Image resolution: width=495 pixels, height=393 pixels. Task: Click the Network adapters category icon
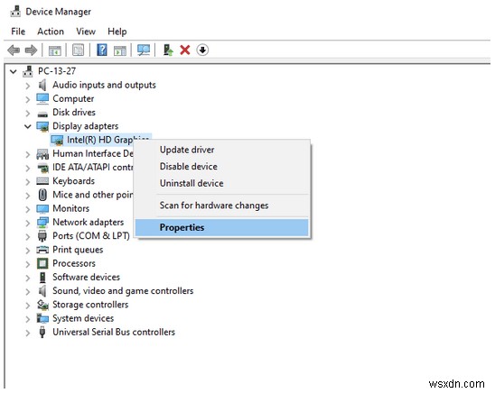point(42,223)
